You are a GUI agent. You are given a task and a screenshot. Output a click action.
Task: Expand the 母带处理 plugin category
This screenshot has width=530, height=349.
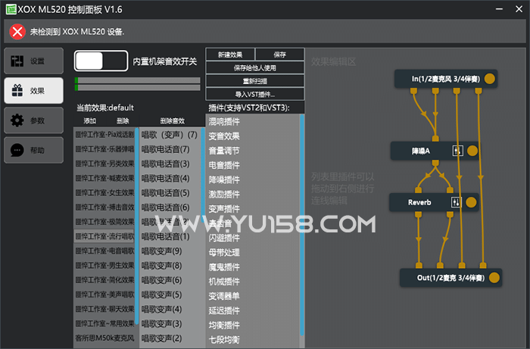[252, 252]
